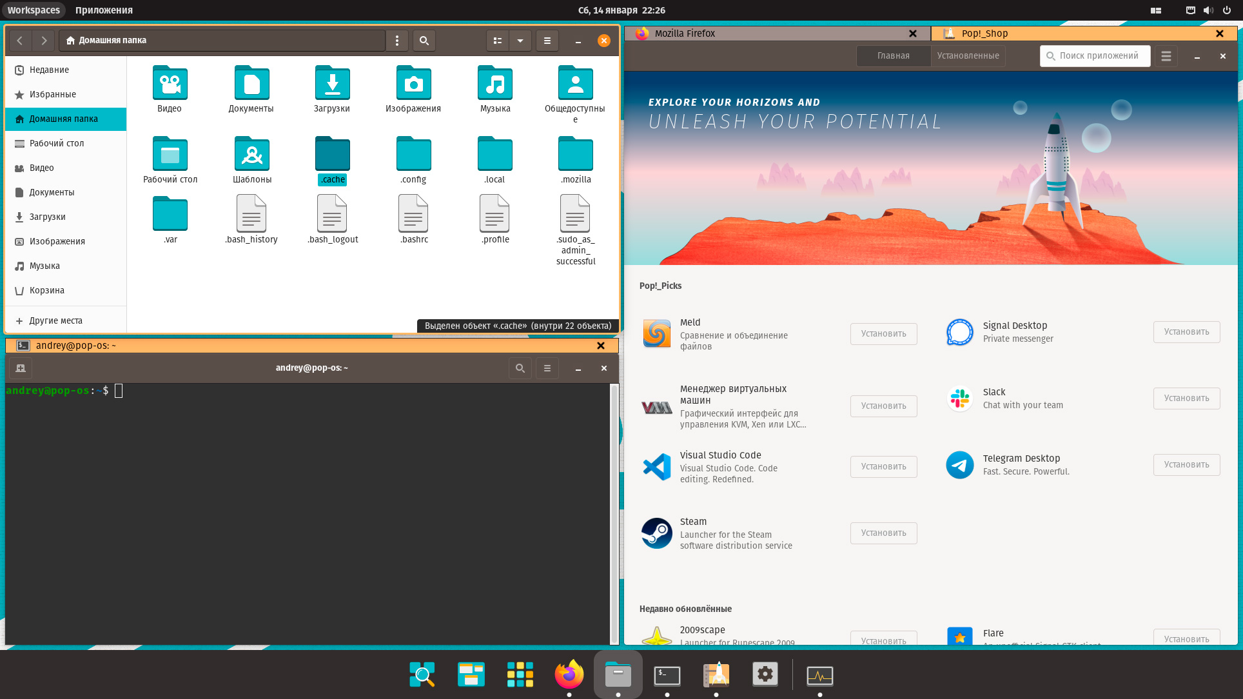Switch to the Установленные tab in Pop!_Shop
The height and width of the screenshot is (699, 1243).
(x=968, y=56)
